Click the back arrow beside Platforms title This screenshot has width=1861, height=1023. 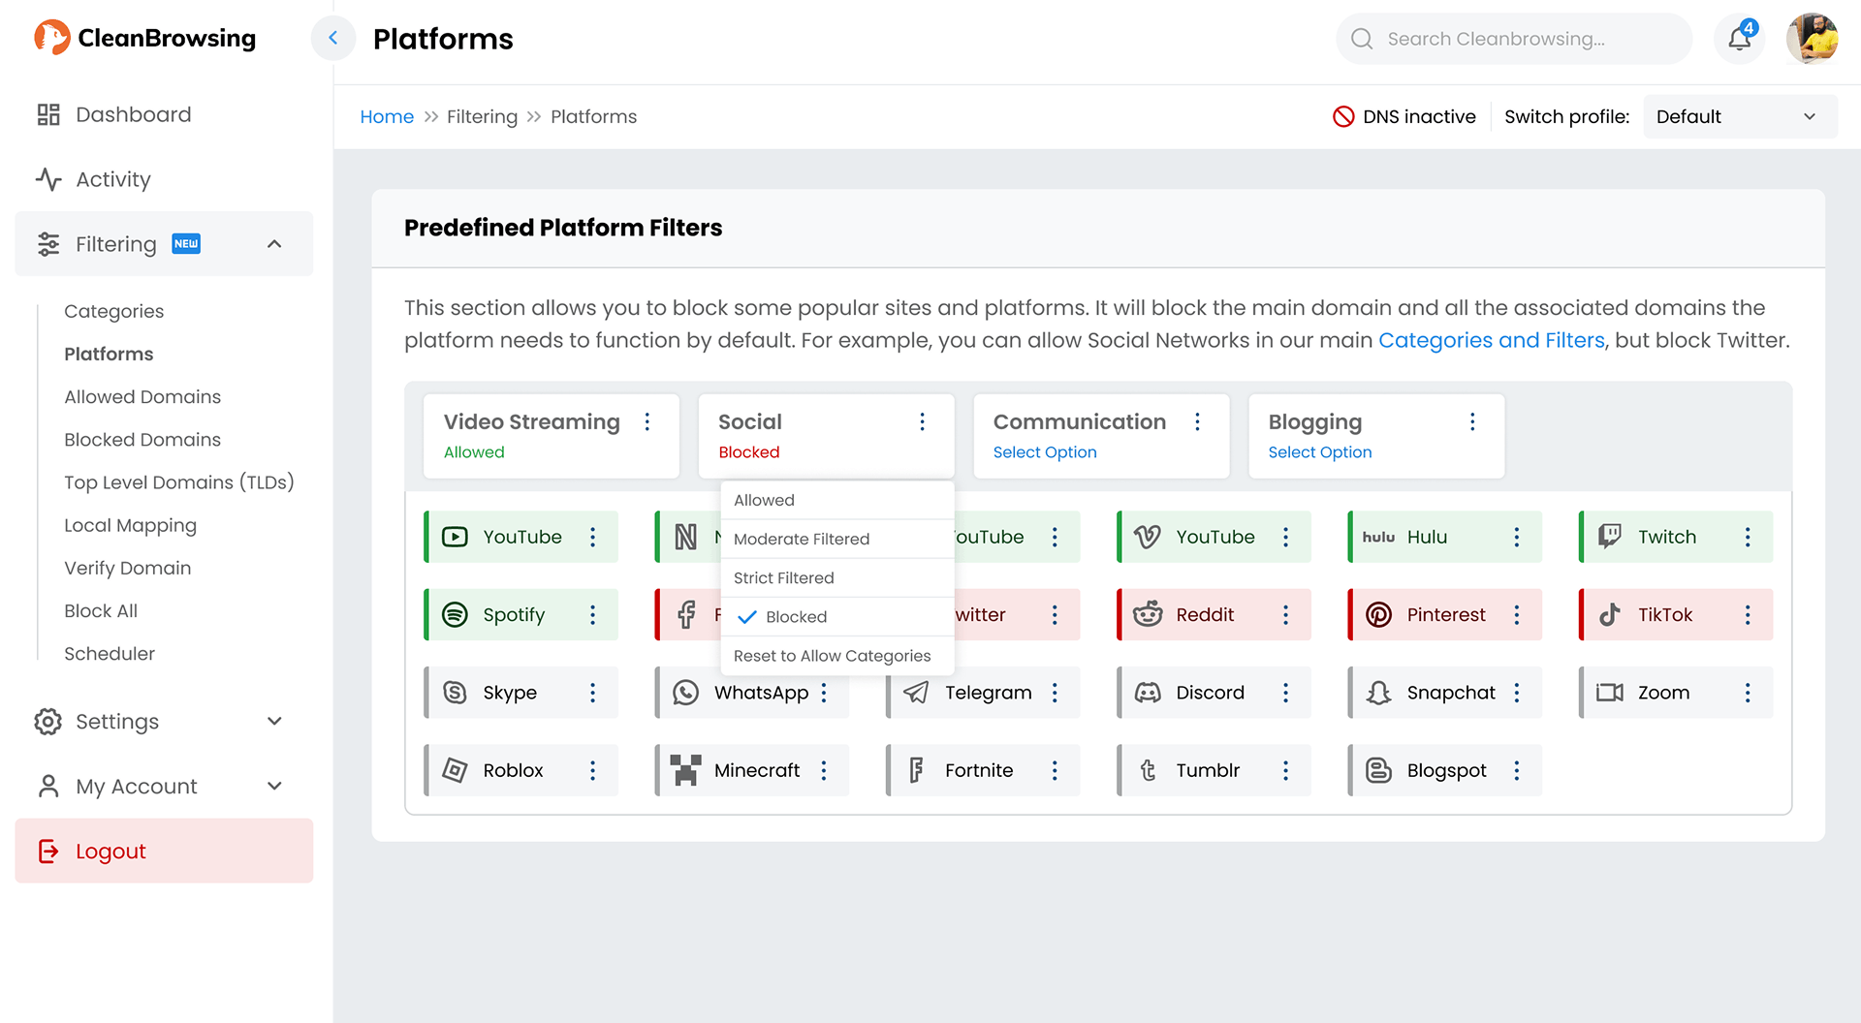(332, 39)
